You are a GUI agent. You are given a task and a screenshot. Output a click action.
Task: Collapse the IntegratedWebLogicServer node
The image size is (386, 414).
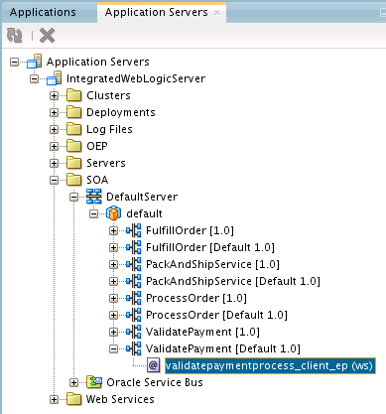[34, 78]
